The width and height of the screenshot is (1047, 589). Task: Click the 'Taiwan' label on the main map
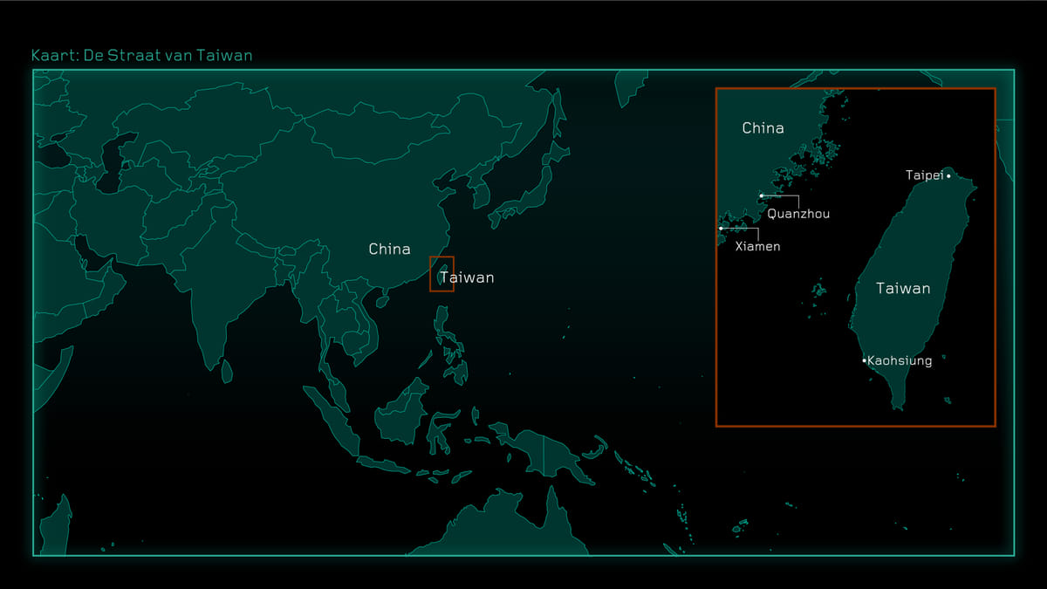[467, 277]
